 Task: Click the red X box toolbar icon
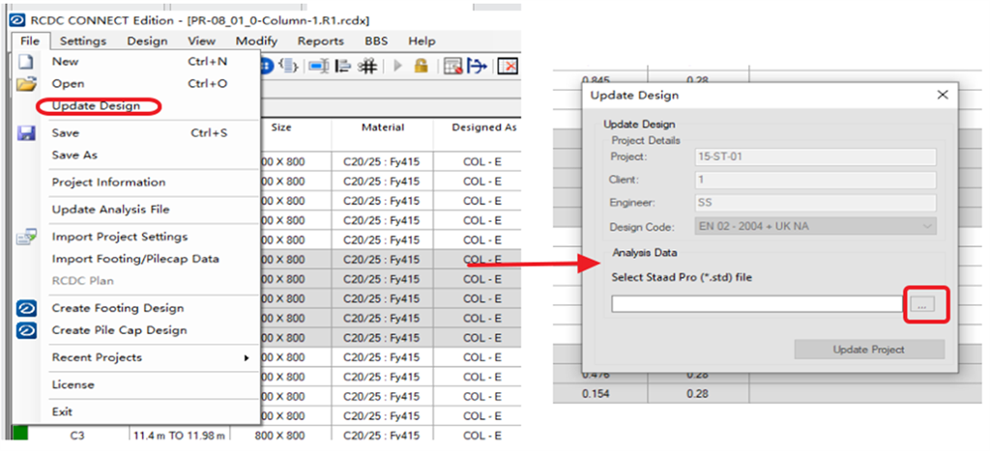click(x=508, y=66)
